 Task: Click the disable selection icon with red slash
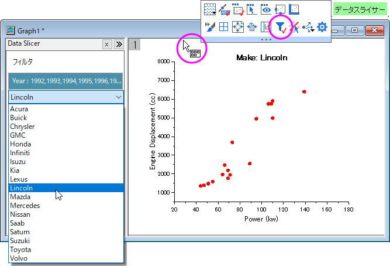[x=295, y=27]
